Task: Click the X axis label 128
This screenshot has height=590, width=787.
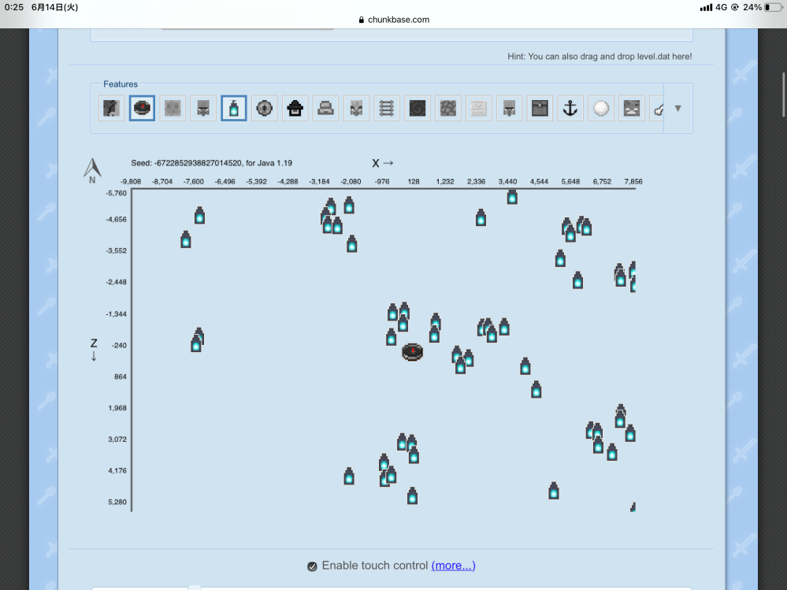Action: point(414,182)
